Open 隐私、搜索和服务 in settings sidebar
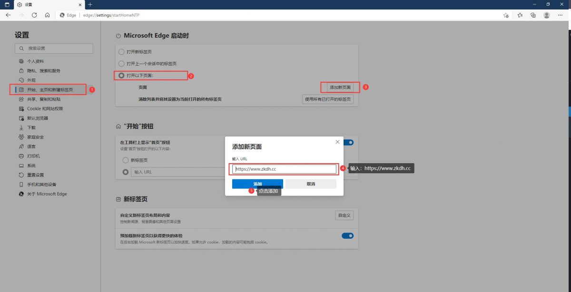The image size is (571, 292). click(x=44, y=71)
